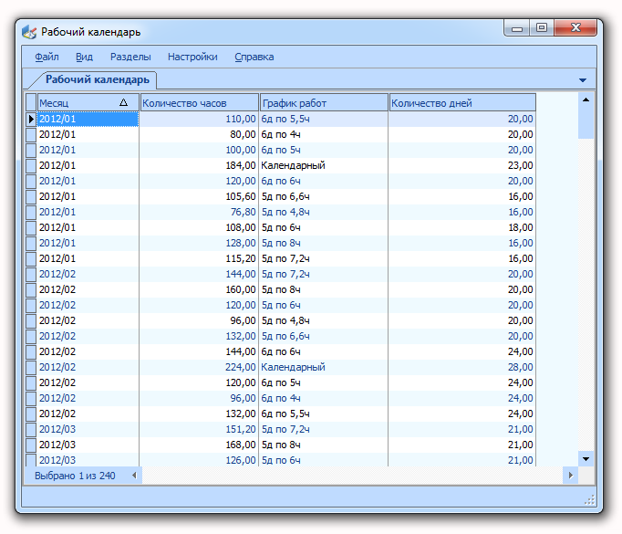Click the 5д по 6,6ч cell for 2012/02

click(323, 336)
